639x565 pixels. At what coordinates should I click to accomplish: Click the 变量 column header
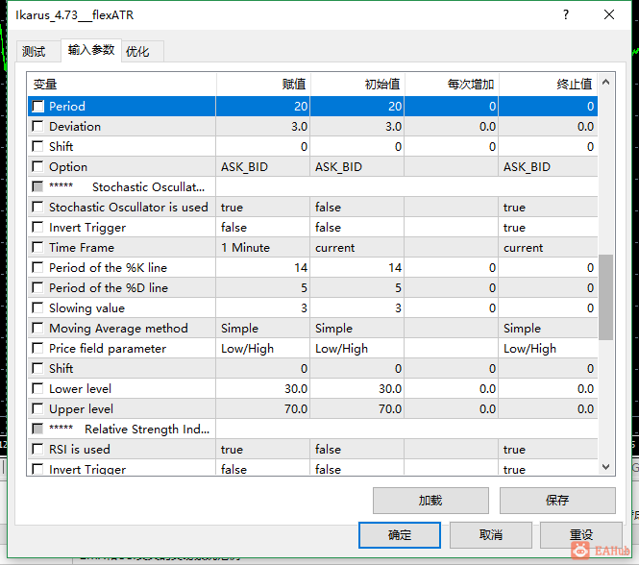(x=122, y=85)
